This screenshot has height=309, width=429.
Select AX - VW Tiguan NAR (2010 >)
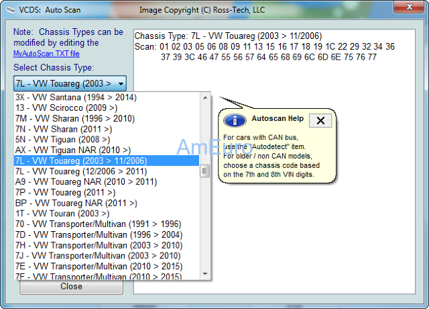(x=107, y=150)
